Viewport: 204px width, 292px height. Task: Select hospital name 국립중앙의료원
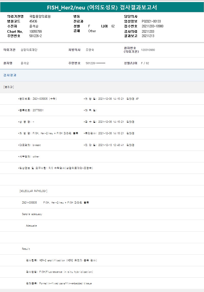click(x=40, y=16)
